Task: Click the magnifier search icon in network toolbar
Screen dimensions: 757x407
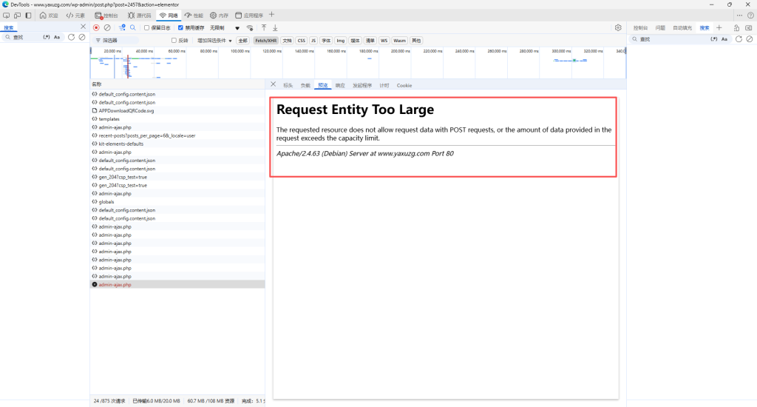Action: click(x=132, y=27)
